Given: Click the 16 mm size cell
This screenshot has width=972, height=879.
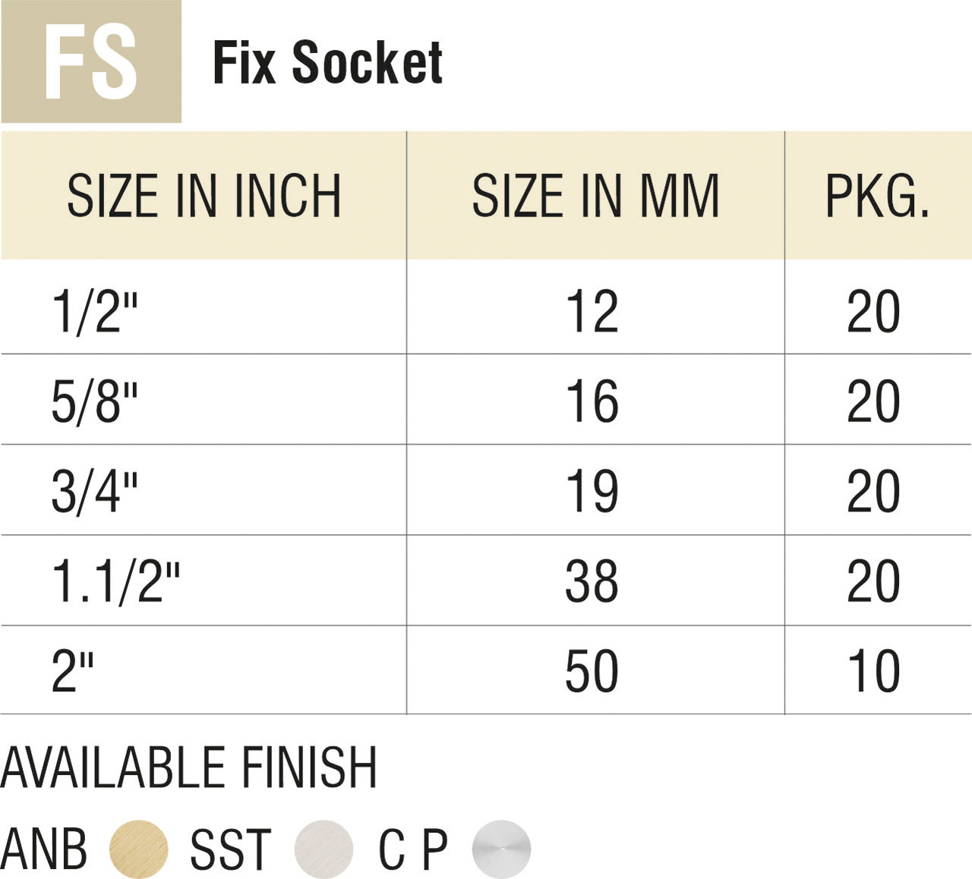Looking at the screenshot, I should [592, 401].
